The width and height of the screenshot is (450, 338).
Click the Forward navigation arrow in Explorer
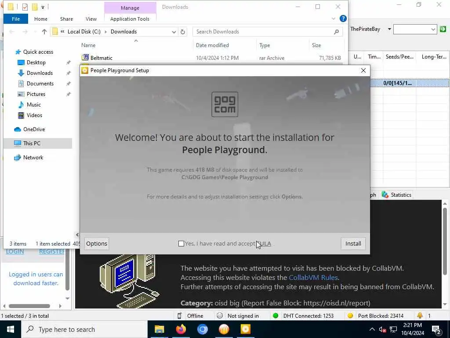coord(25,32)
